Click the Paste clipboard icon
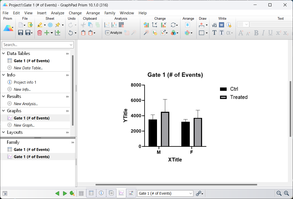The image size is (293, 199). click(83, 33)
